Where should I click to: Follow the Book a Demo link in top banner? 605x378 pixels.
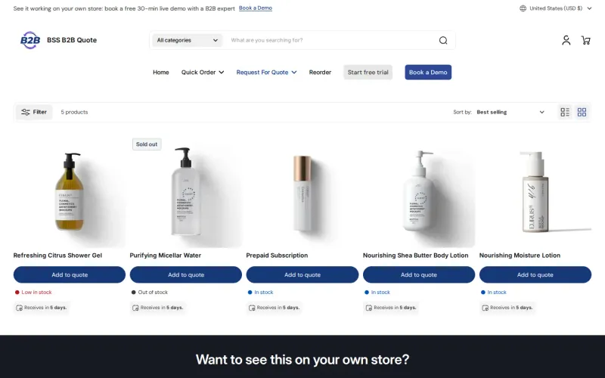point(256,8)
